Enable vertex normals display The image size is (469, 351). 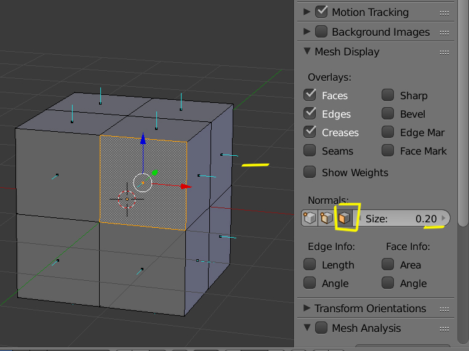pyautogui.click(x=310, y=218)
